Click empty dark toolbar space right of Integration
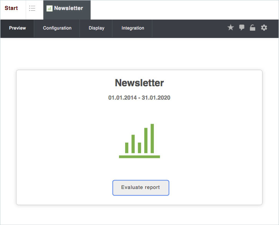 [x=188, y=28]
